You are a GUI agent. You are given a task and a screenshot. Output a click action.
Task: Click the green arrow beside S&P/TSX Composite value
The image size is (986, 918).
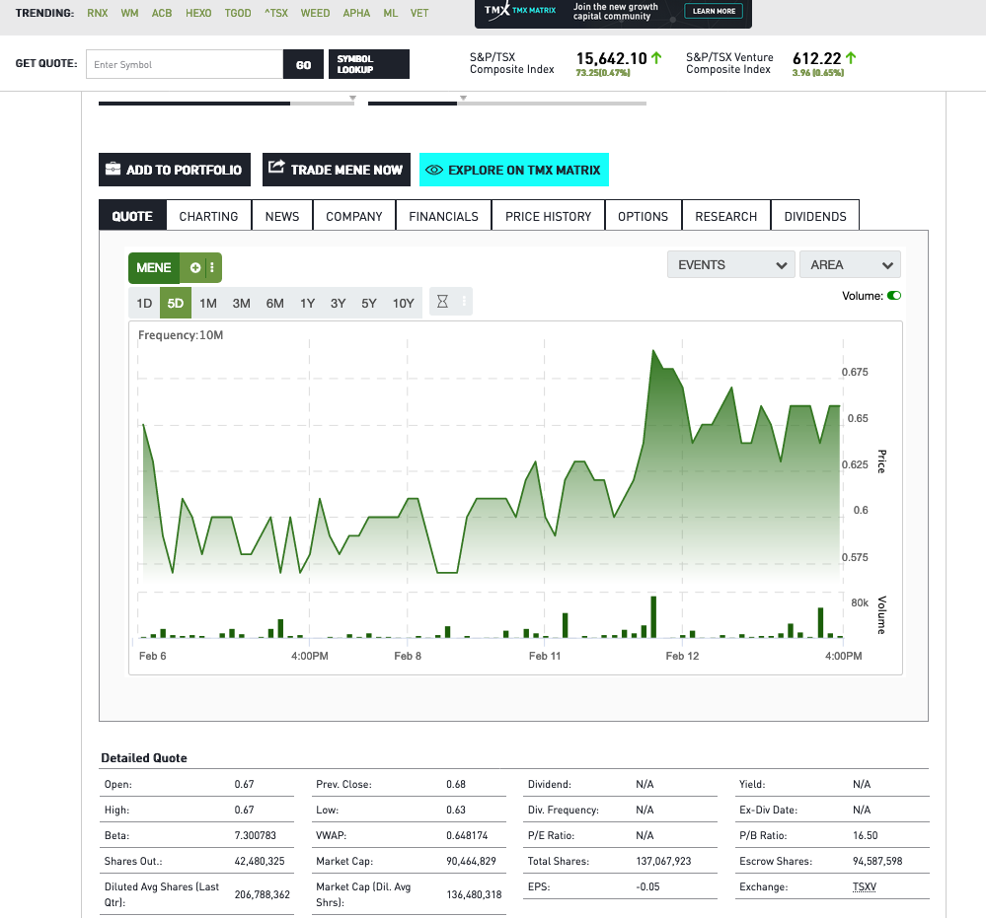tap(656, 58)
